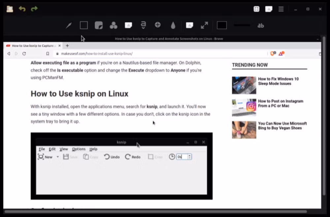330x217 pixels.
Task: Click the placeholder icon left of the text tool
Action: (128, 25)
